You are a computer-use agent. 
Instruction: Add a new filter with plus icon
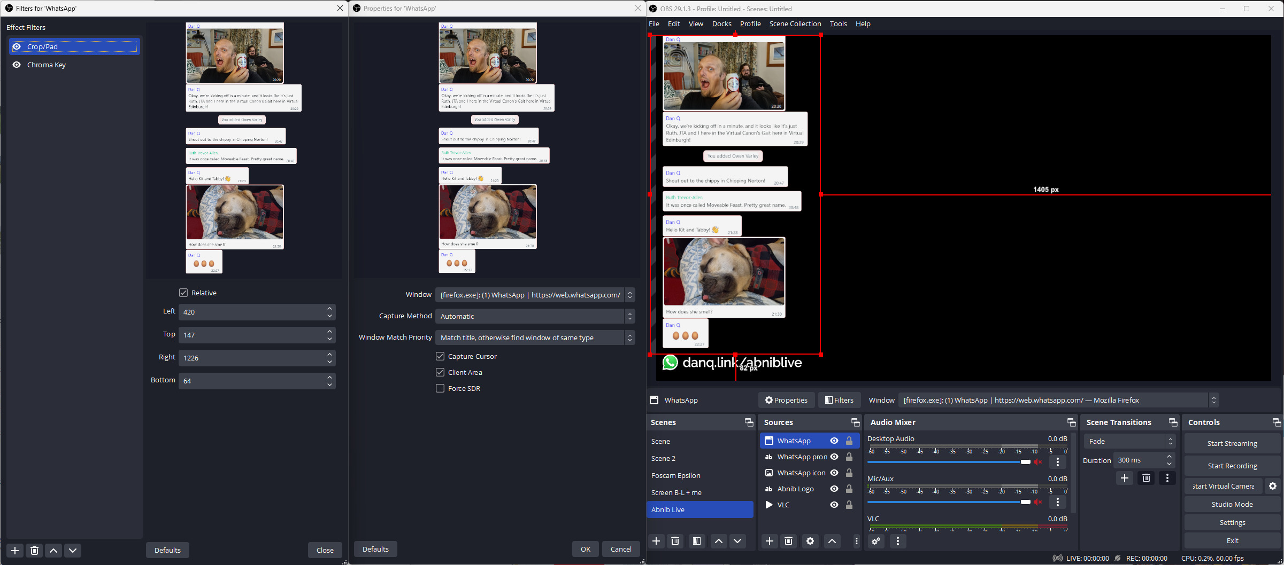tap(15, 550)
